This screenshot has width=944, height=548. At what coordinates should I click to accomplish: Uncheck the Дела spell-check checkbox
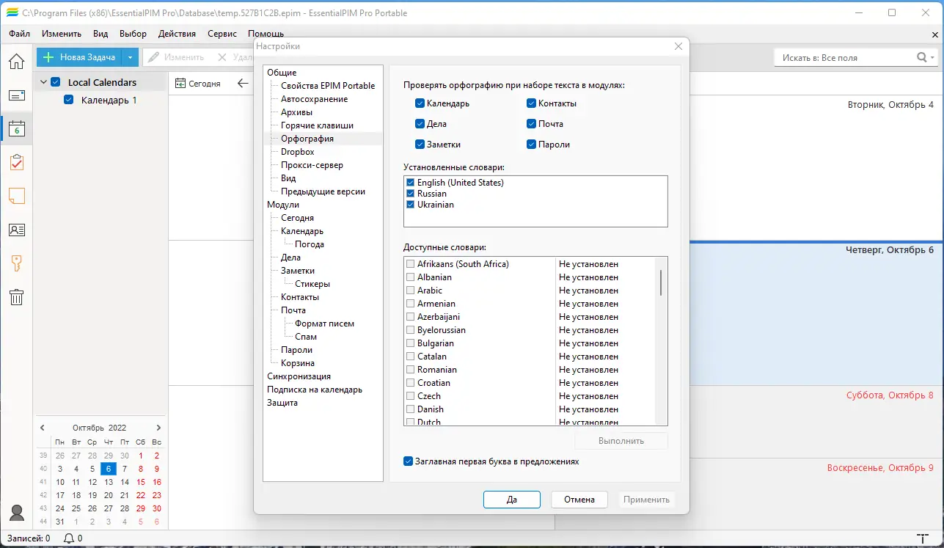pyautogui.click(x=420, y=124)
